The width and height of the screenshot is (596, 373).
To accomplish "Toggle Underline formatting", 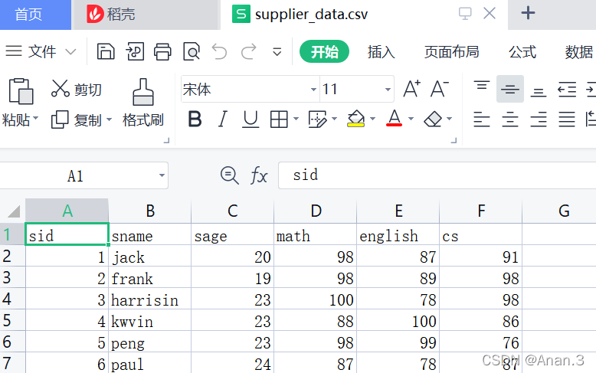I will click(251, 119).
